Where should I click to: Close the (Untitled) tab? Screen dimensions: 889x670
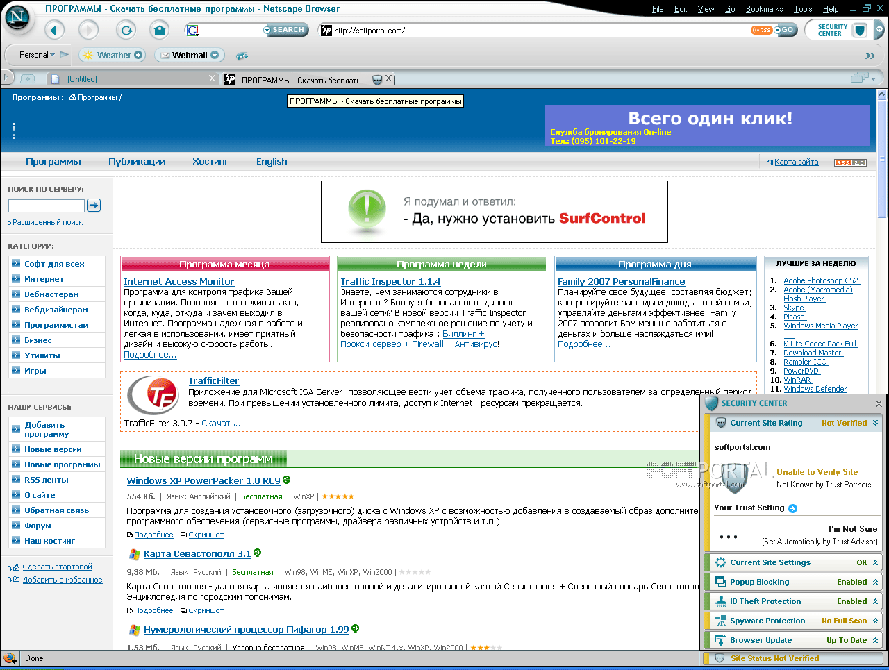pos(213,78)
